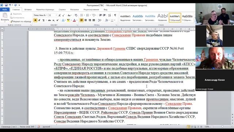The height and width of the screenshot is (132, 234).
Task: Apply superscript formatting
Action: click(57, 20)
